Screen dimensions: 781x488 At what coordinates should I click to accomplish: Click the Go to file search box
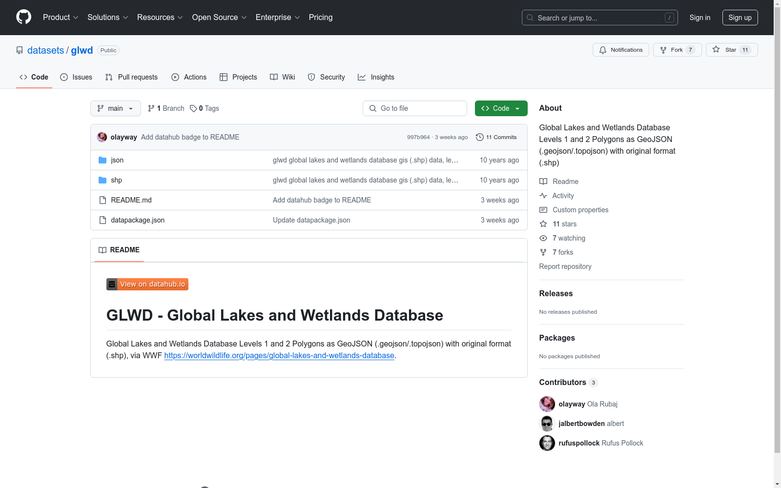coord(414,108)
